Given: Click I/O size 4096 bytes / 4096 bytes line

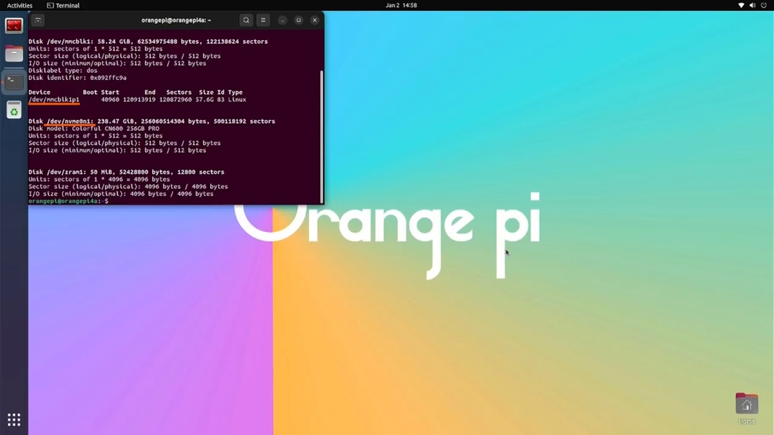Looking at the screenshot, I should (x=121, y=193).
